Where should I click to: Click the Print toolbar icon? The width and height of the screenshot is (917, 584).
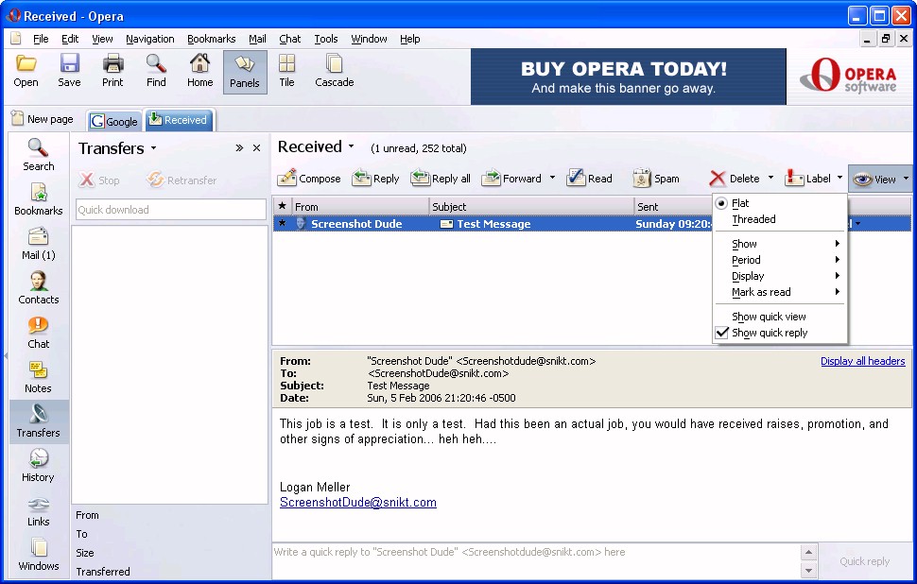(112, 64)
